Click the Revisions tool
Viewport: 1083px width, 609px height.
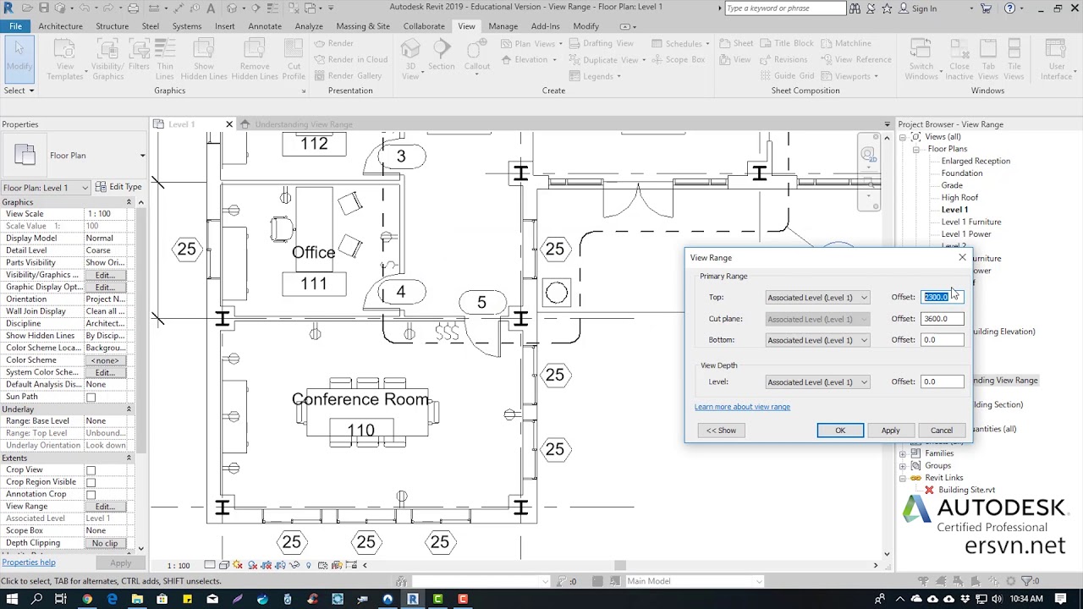783,59
